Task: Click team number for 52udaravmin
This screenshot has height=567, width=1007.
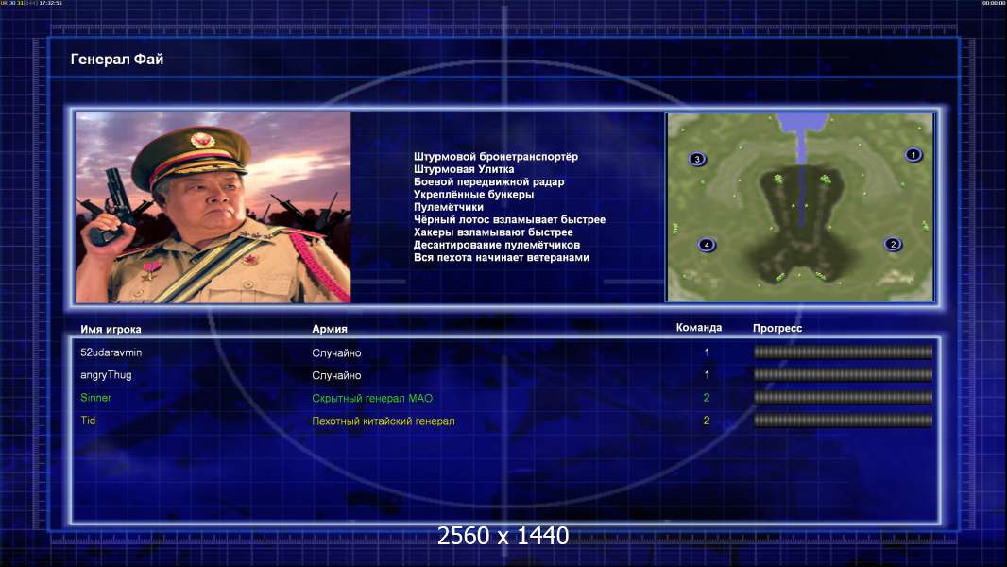Action: point(707,352)
